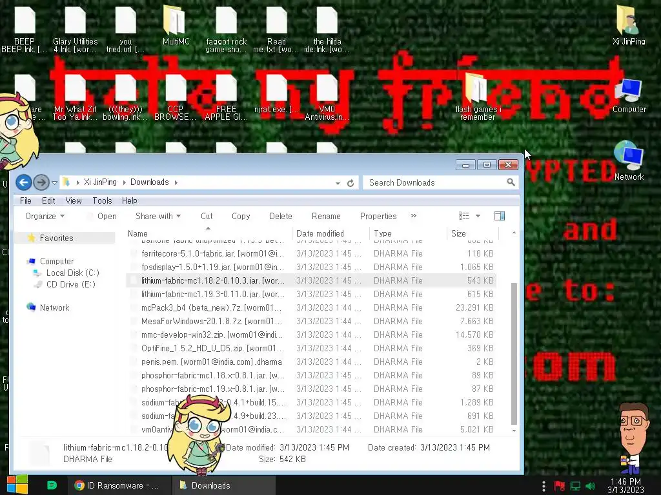Toggle the preview pane icon

click(x=500, y=216)
